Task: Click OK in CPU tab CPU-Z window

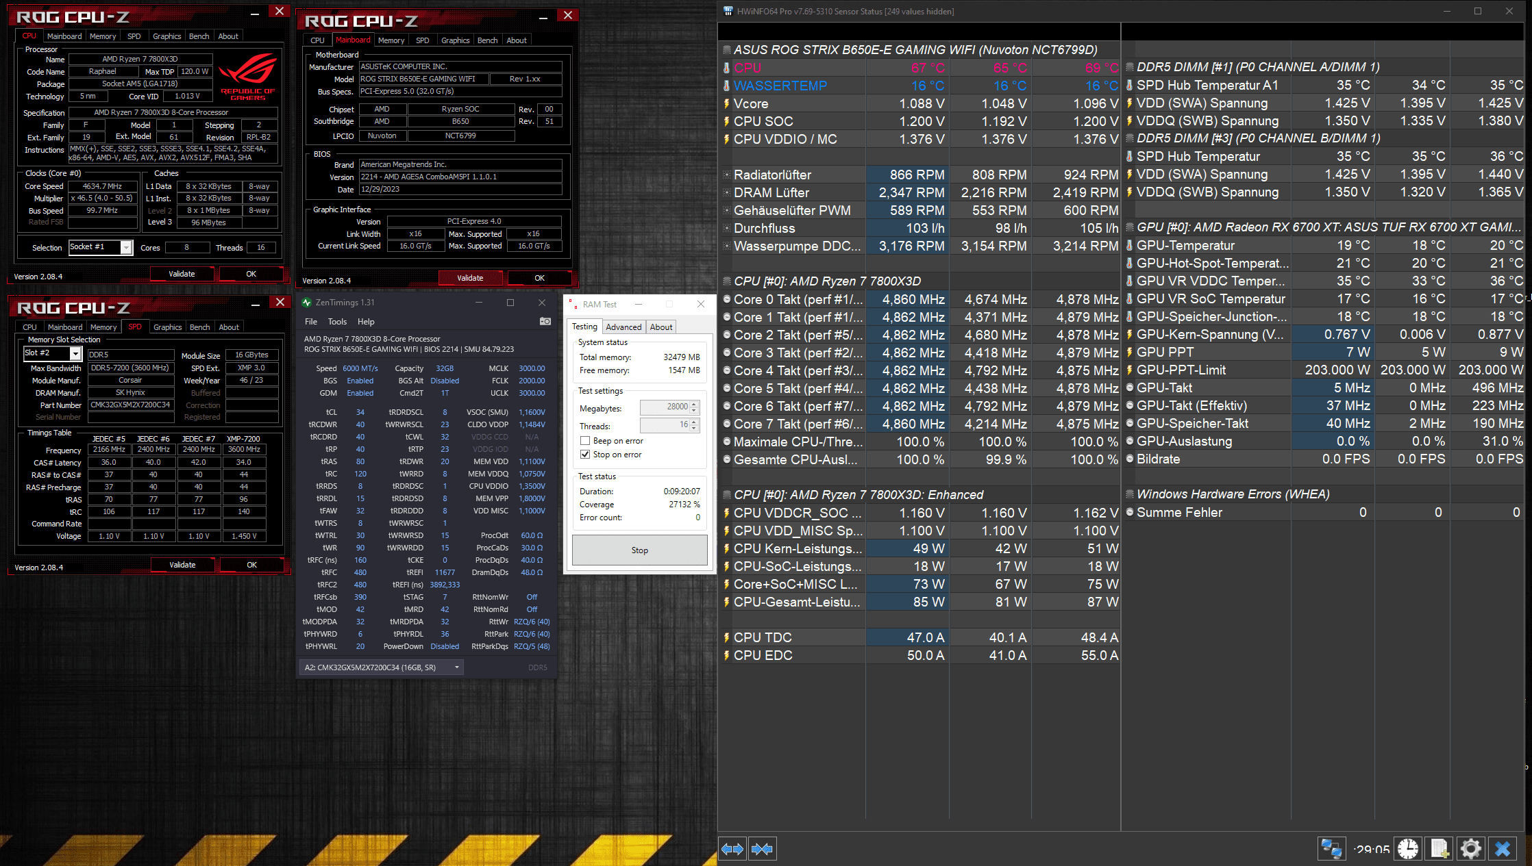Action: 251,274
